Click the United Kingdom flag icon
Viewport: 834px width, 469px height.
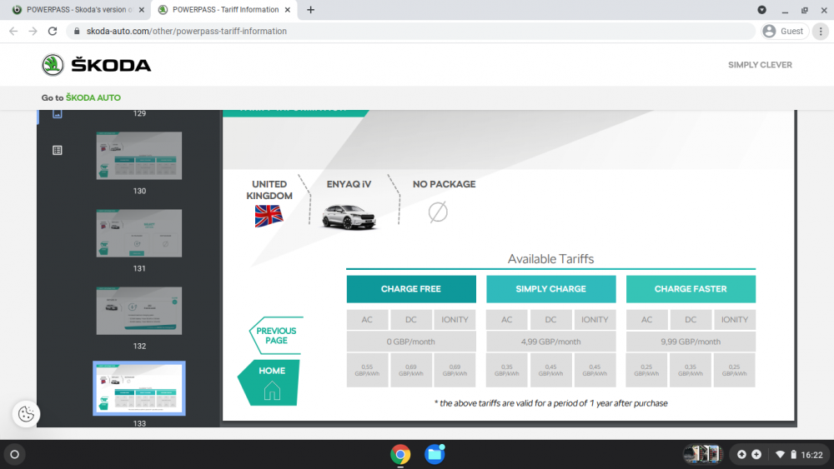coord(269,216)
